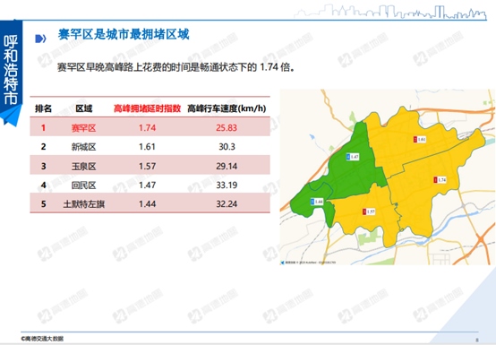Click rank 2 in the table
The width and height of the screenshot is (496, 345).
click(43, 147)
